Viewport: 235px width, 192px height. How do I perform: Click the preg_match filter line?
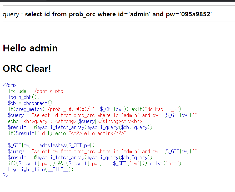tap(96, 109)
